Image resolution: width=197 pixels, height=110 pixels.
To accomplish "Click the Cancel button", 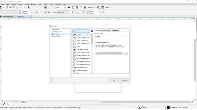I will point(124,80).
